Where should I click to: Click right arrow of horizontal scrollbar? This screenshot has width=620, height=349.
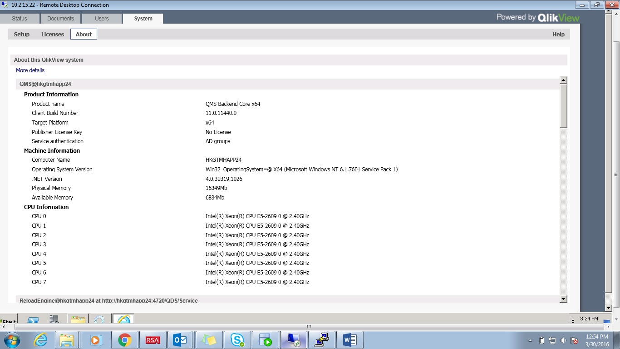[x=608, y=327]
